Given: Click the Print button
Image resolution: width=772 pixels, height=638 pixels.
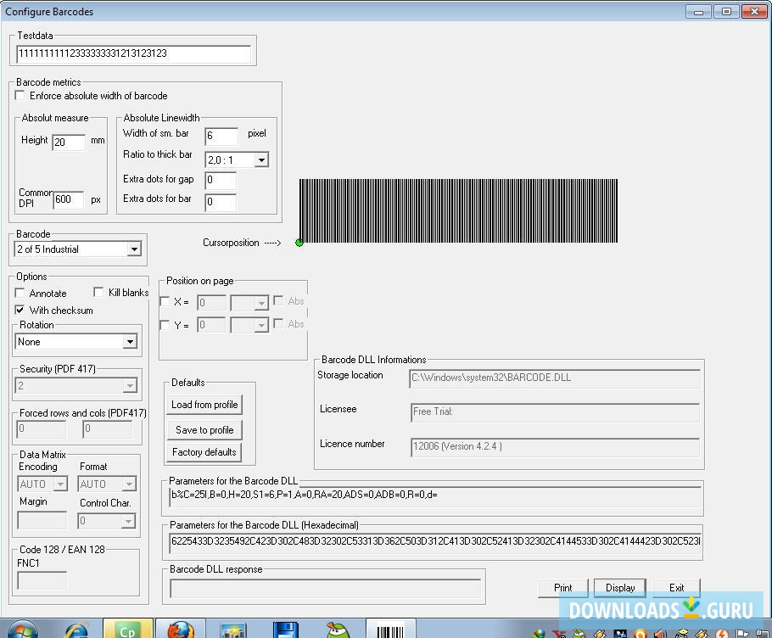Looking at the screenshot, I should pyautogui.click(x=562, y=587).
